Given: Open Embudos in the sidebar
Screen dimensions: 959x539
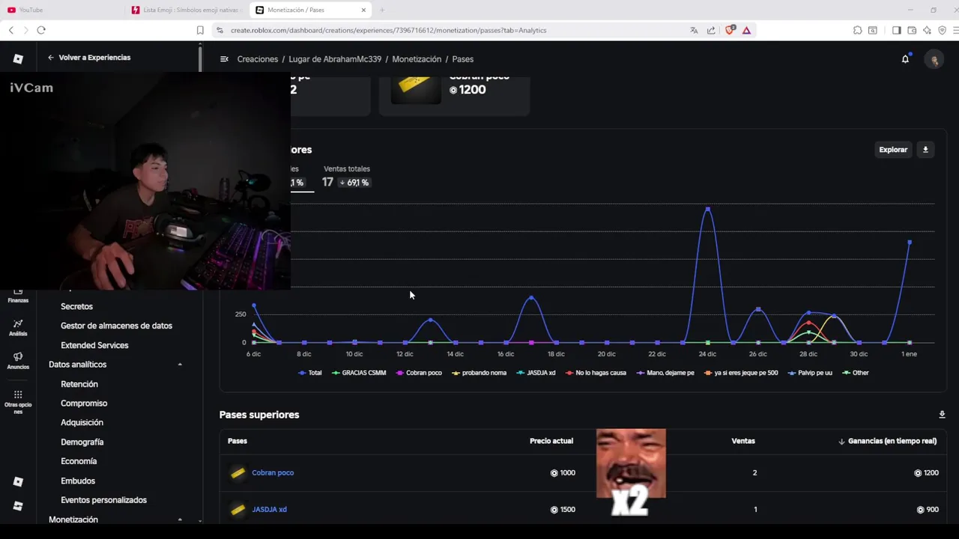Looking at the screenshot, I should [78, 481].
